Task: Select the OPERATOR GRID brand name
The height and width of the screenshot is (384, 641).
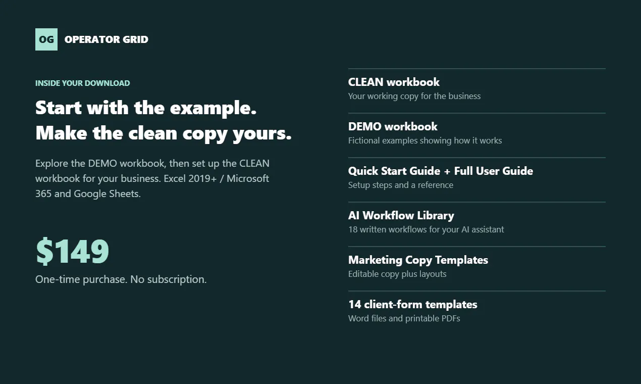Action: click(106, 39)
